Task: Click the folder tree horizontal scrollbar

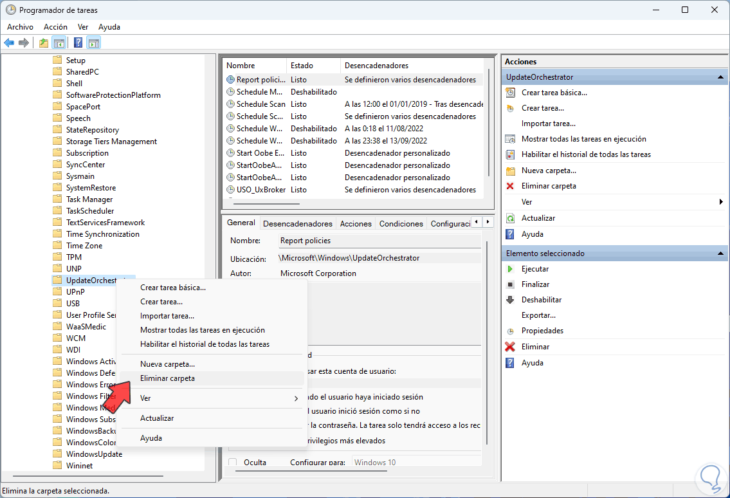Action: pyautogui.click(x=89, y=476)
